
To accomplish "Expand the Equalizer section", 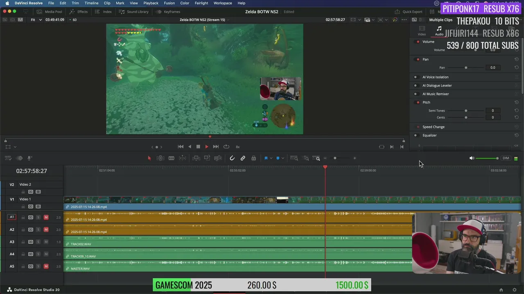I will point(429,135).
